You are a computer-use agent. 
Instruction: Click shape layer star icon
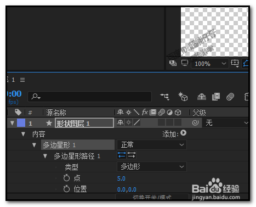coord(49,123)
